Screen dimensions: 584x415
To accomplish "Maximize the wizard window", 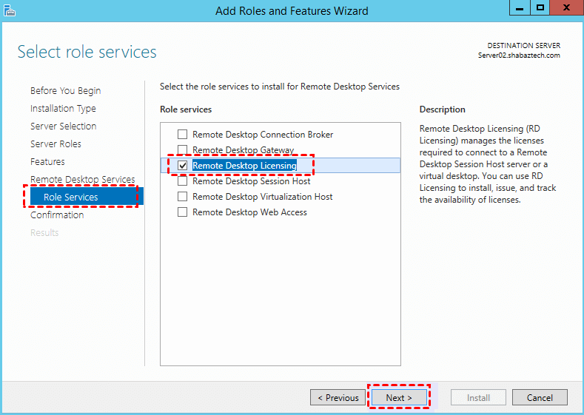I will [x=541, y=7].
